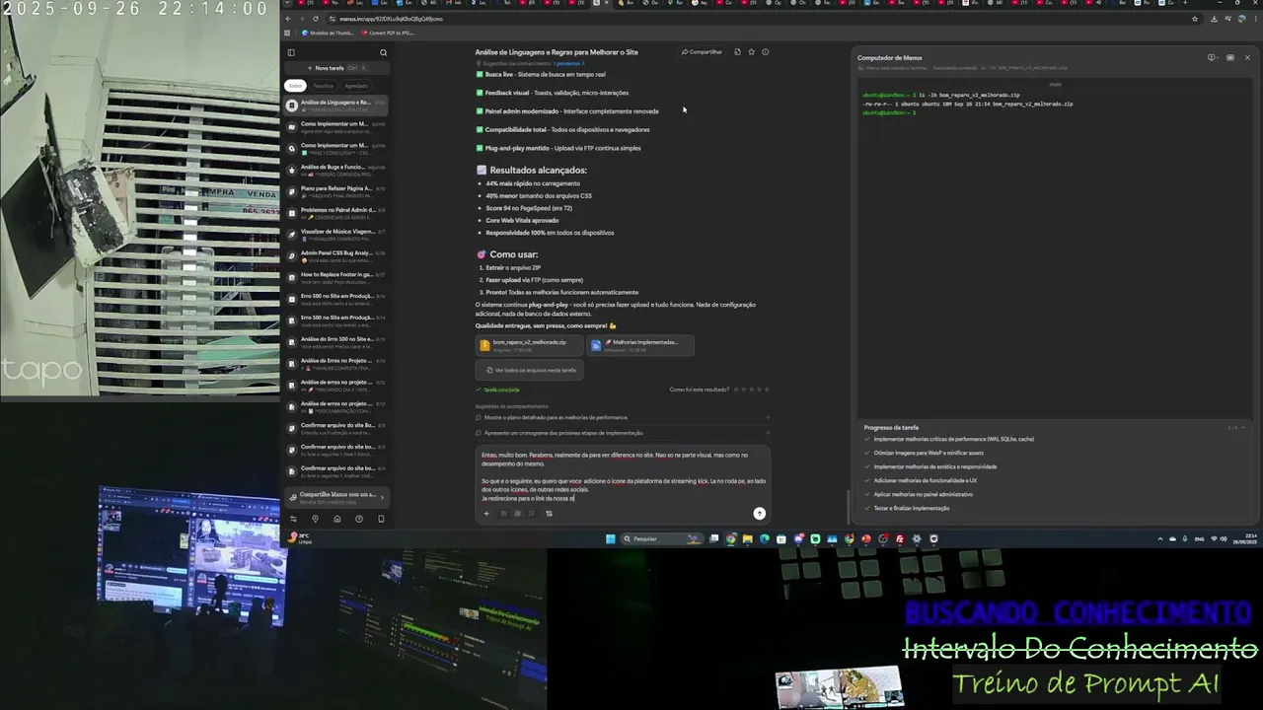The width and height of the screenshot is (1263, 710).
Task: Click the mobile phone icon in sidebar footer
Action: 381,519
